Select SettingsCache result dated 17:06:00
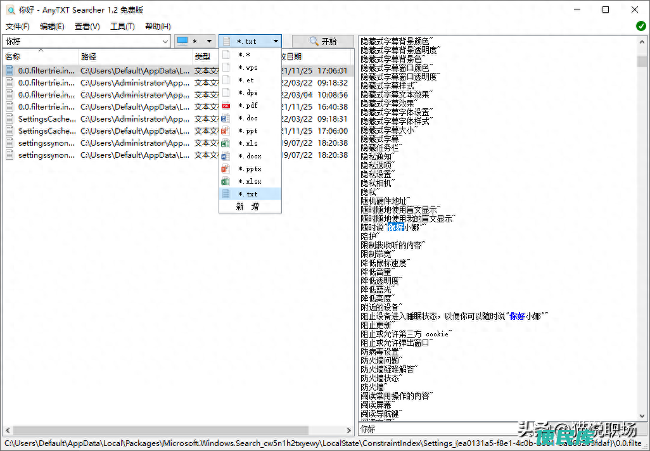 click(178, 130)
